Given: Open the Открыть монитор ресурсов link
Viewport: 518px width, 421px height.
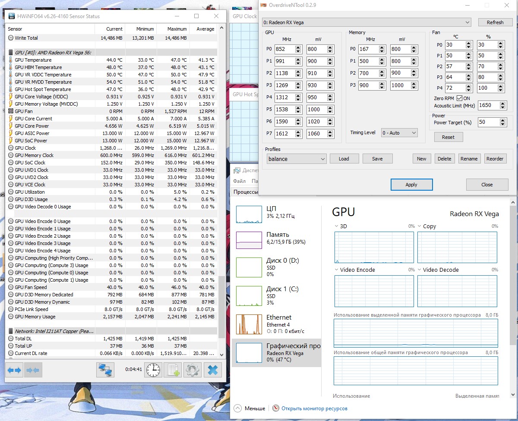Looking at the screenshot, I should tap(314, 408).
